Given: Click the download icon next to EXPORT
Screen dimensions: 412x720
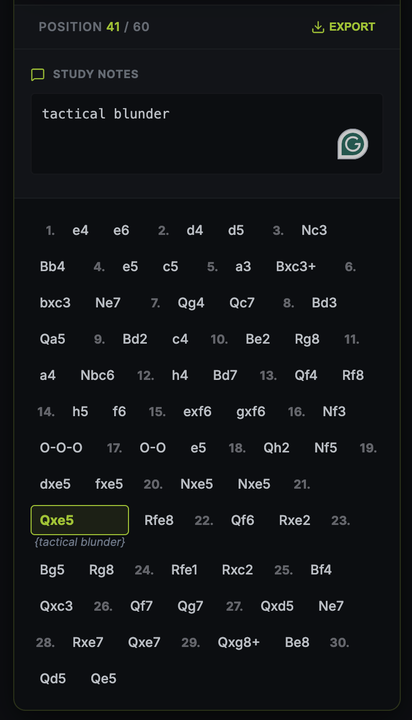Looking at the screenshot, I should click(x=318, y=27).
